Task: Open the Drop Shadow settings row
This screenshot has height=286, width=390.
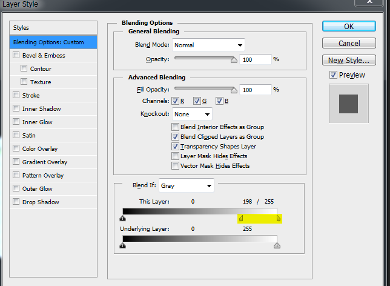Action: tap(53, 202)
